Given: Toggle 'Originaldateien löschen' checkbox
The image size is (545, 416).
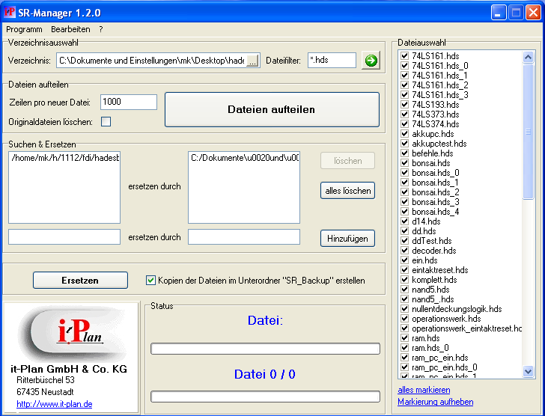Looking at the screenshot, I should 106,122.
